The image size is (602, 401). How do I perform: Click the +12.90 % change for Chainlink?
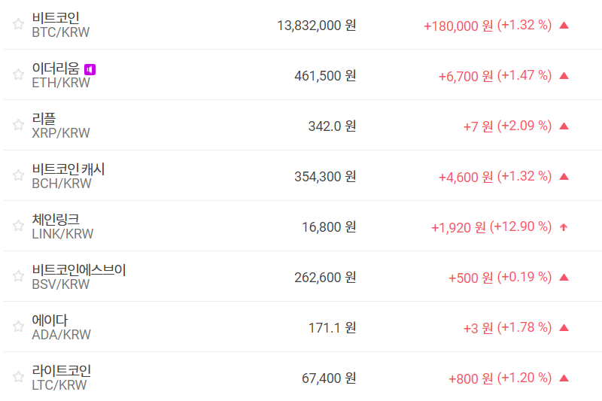521,226
